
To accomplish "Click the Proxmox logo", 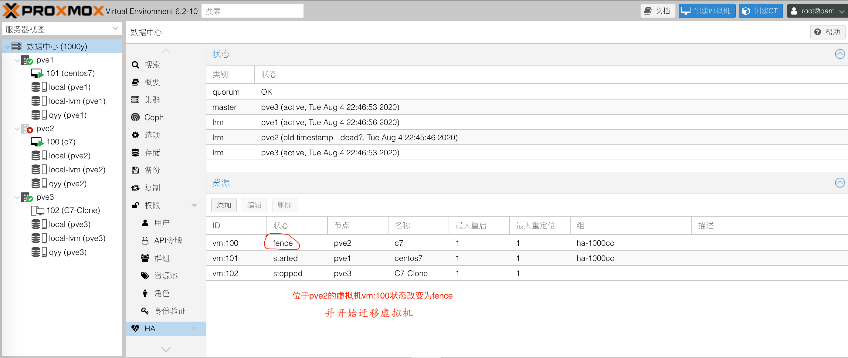I will (x=53, y=11).
